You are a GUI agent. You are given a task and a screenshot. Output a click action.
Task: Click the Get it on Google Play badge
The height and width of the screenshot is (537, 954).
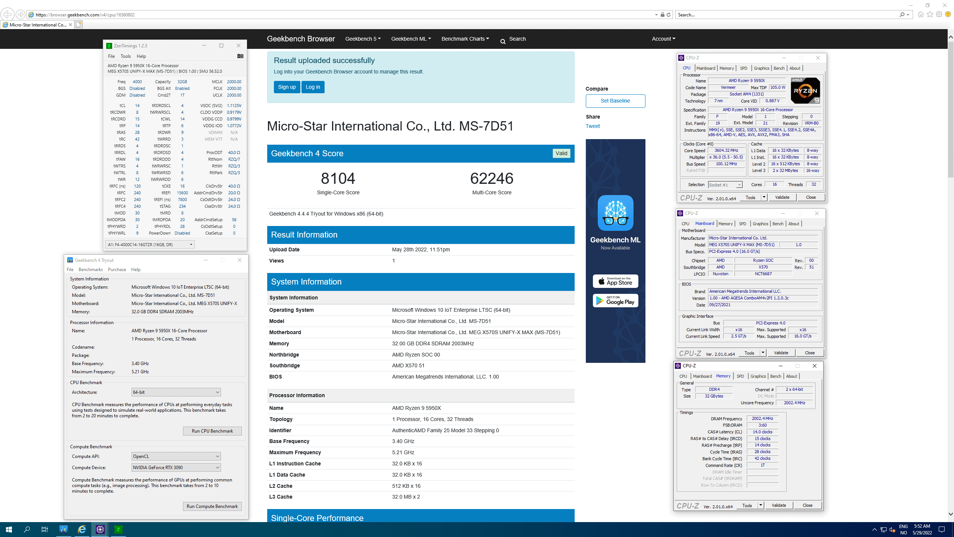[615, 301]
